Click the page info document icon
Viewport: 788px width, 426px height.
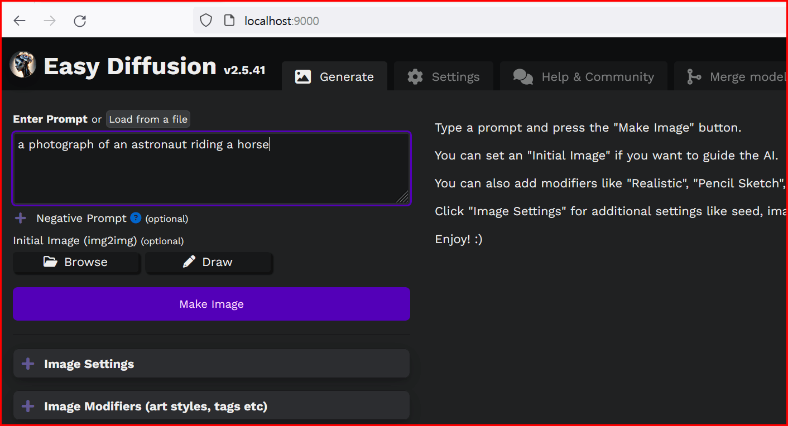click(x=229, y=21)
